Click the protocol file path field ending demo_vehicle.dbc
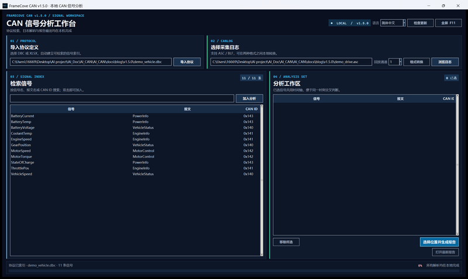This screenshot has width=468, height=279. [x=91, y=62]
